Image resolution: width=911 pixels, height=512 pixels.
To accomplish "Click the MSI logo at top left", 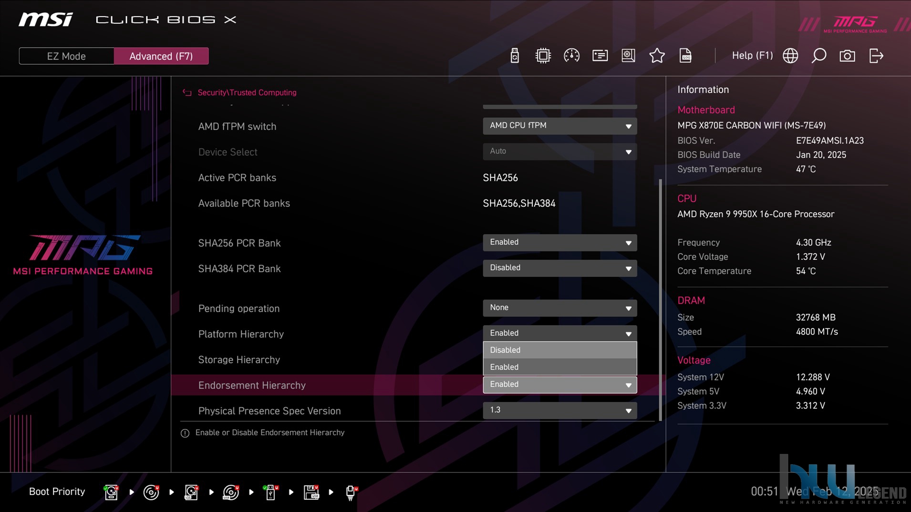I will (46, 20).
